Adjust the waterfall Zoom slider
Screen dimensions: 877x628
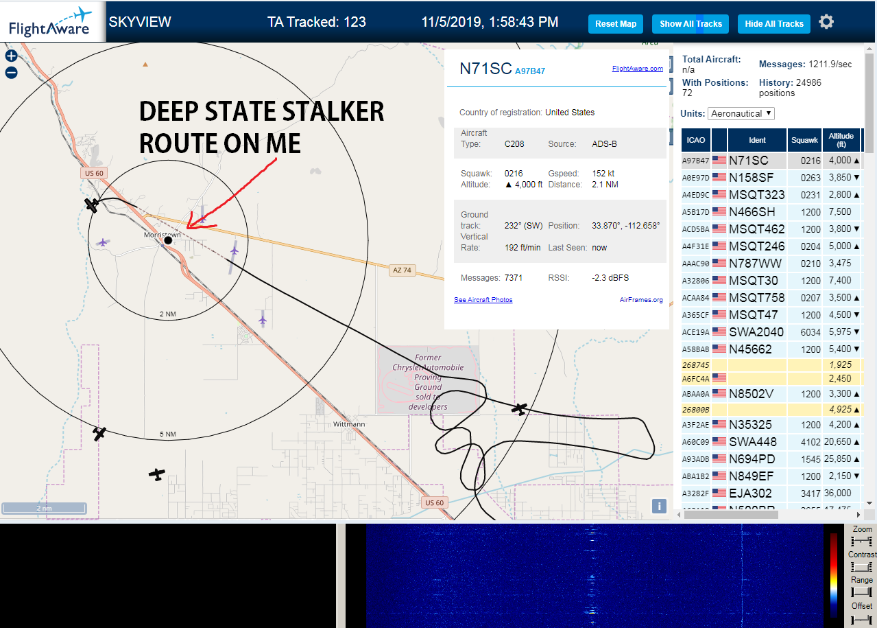pyautogui.click(x=861, y=541)
